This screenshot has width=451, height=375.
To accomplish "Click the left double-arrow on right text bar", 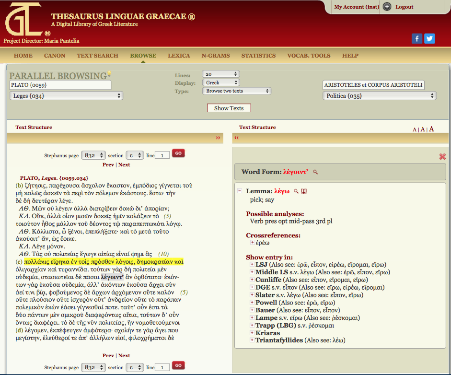I will pos(237,138).
